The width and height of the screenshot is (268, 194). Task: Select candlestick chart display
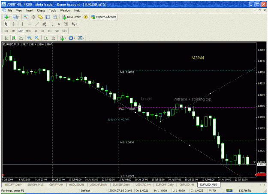14,38
